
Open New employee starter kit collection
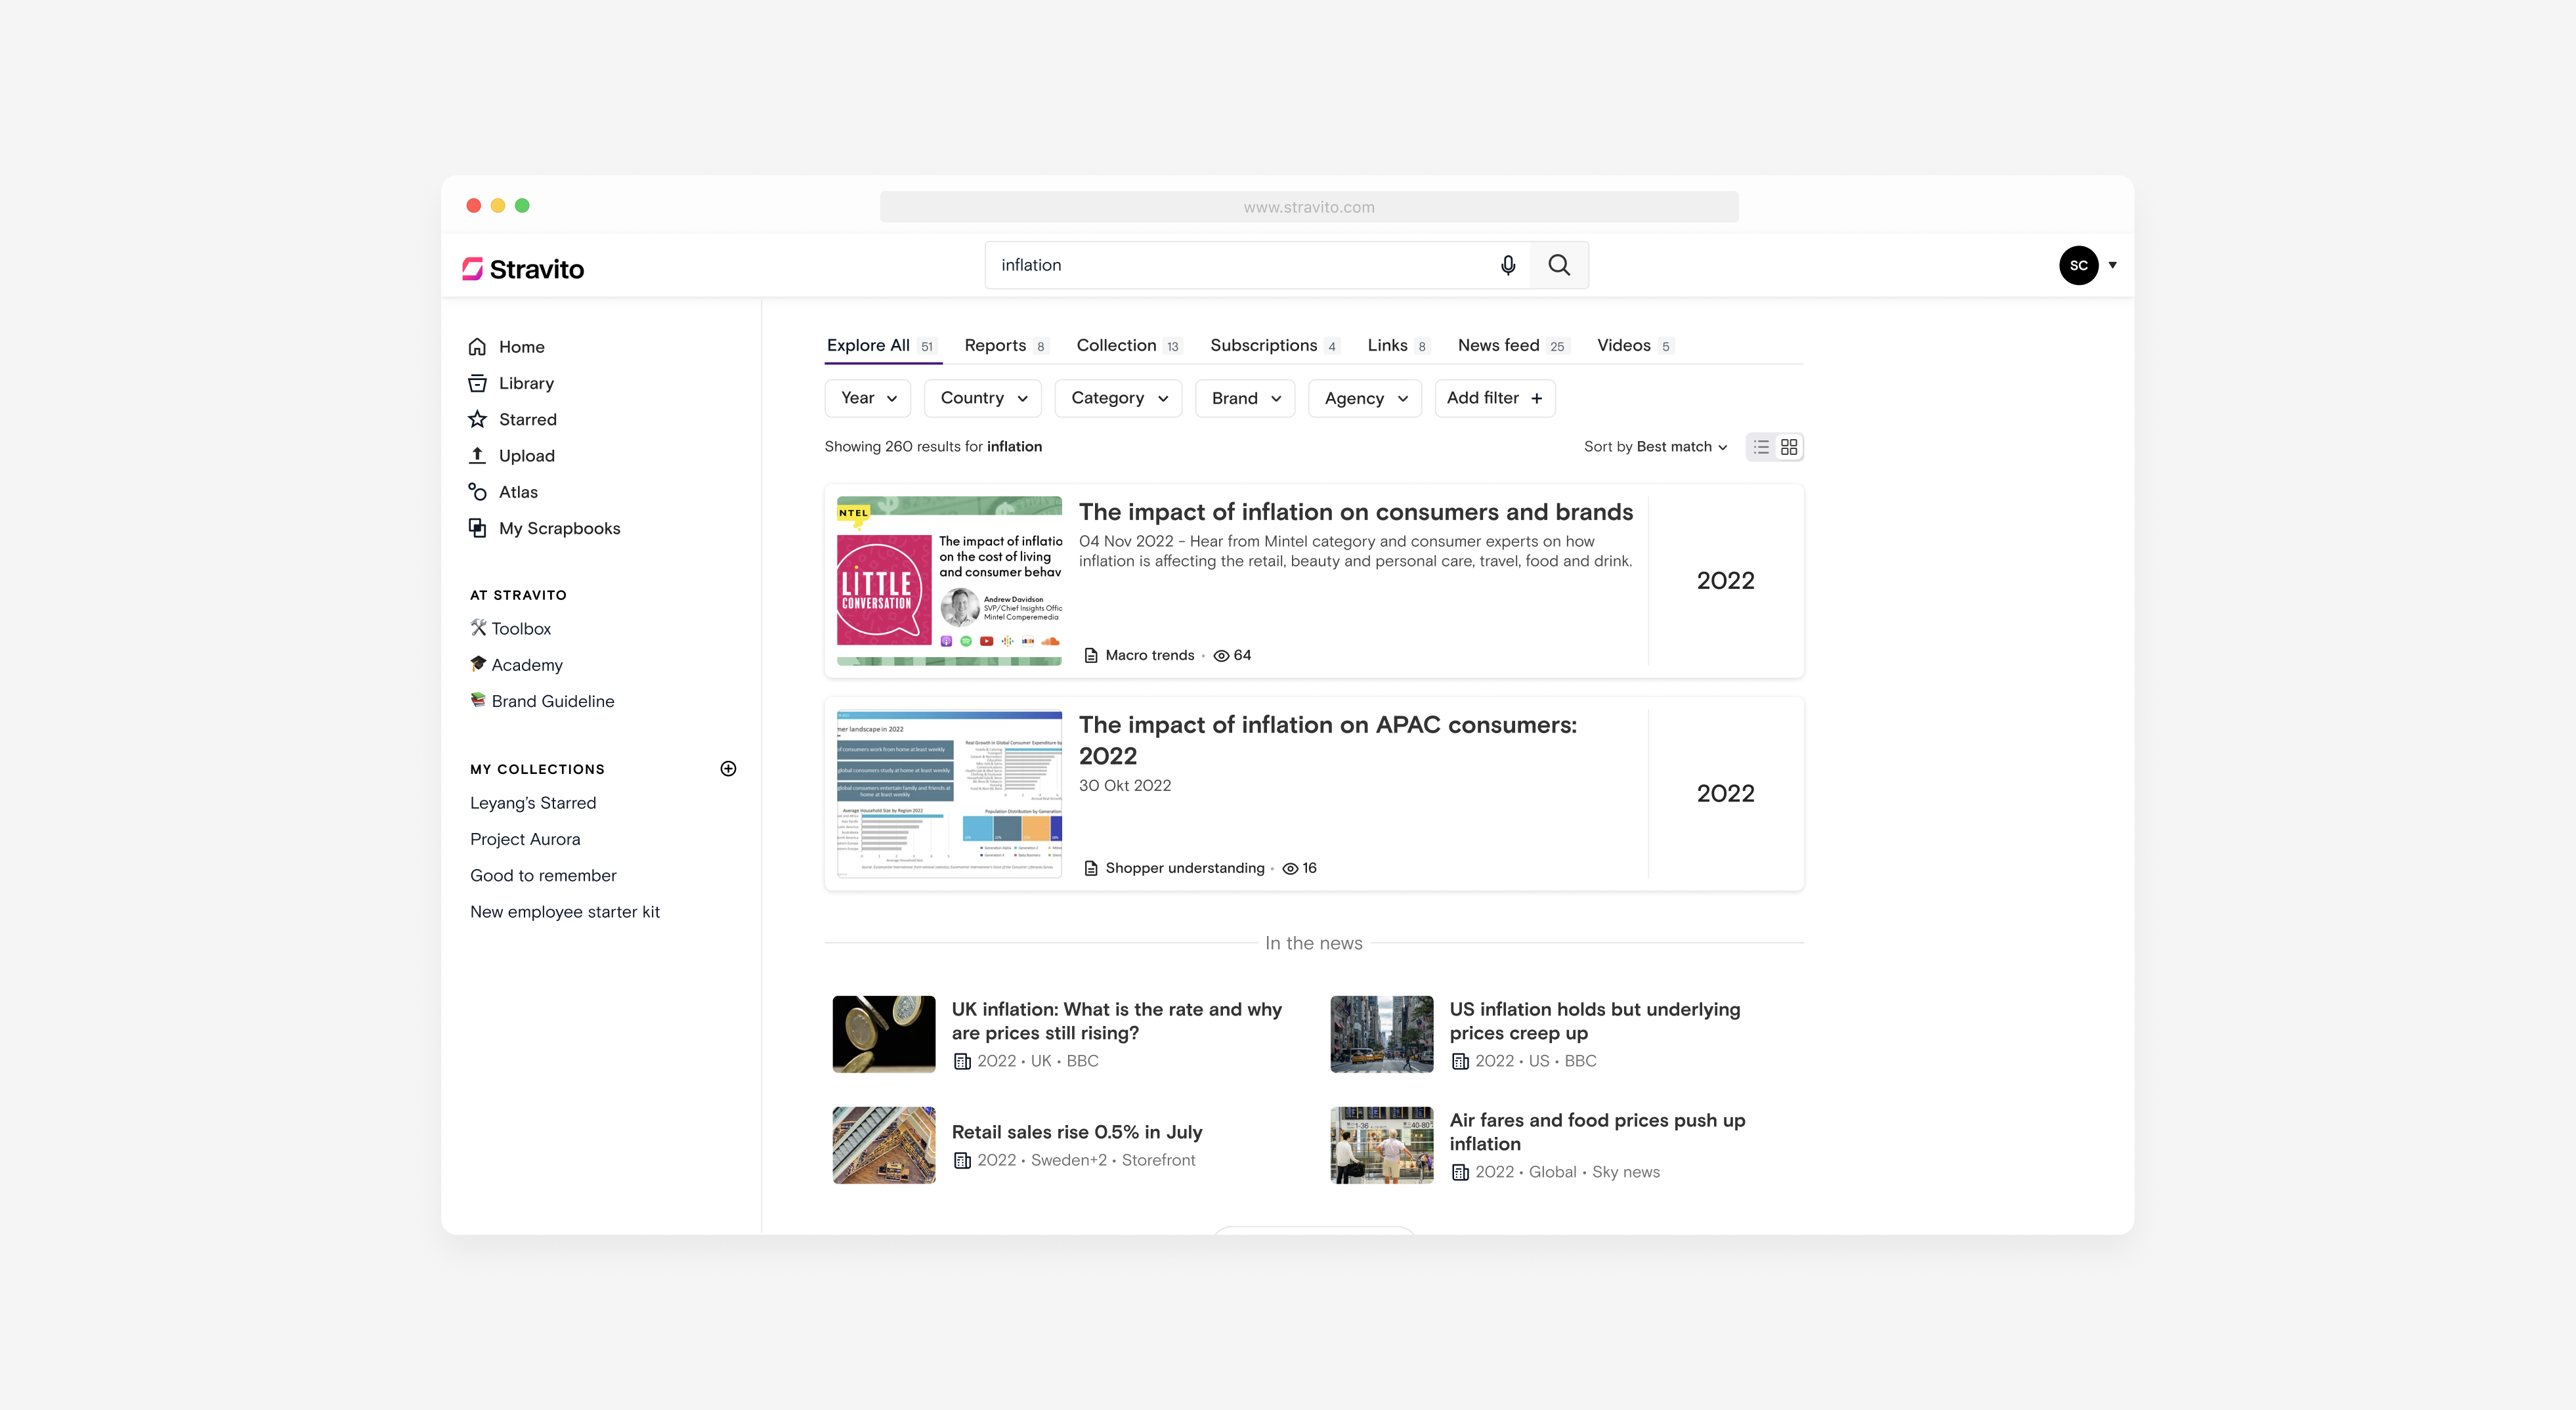click(565, 912)
